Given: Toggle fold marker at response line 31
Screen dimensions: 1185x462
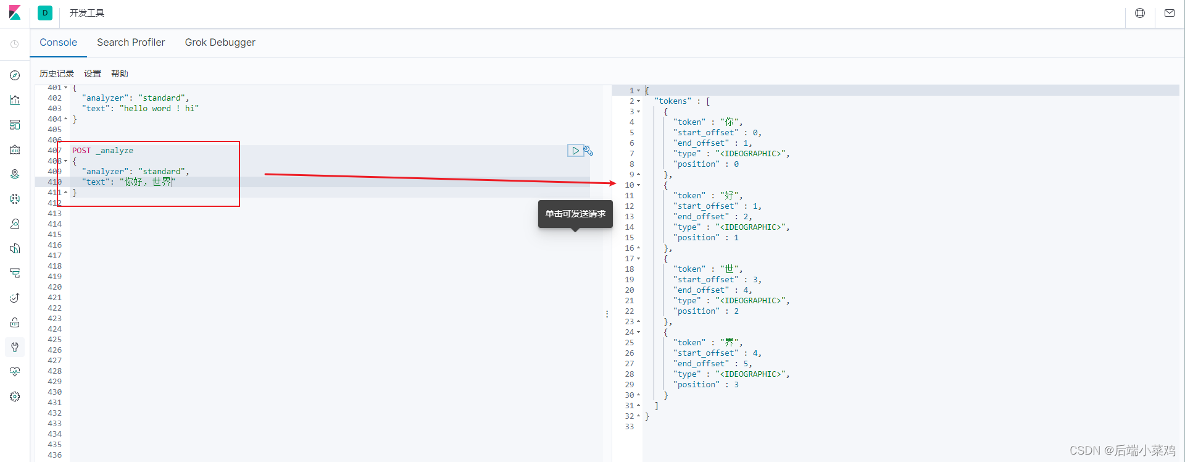Looking at the screenshot, I should point(639,406).
